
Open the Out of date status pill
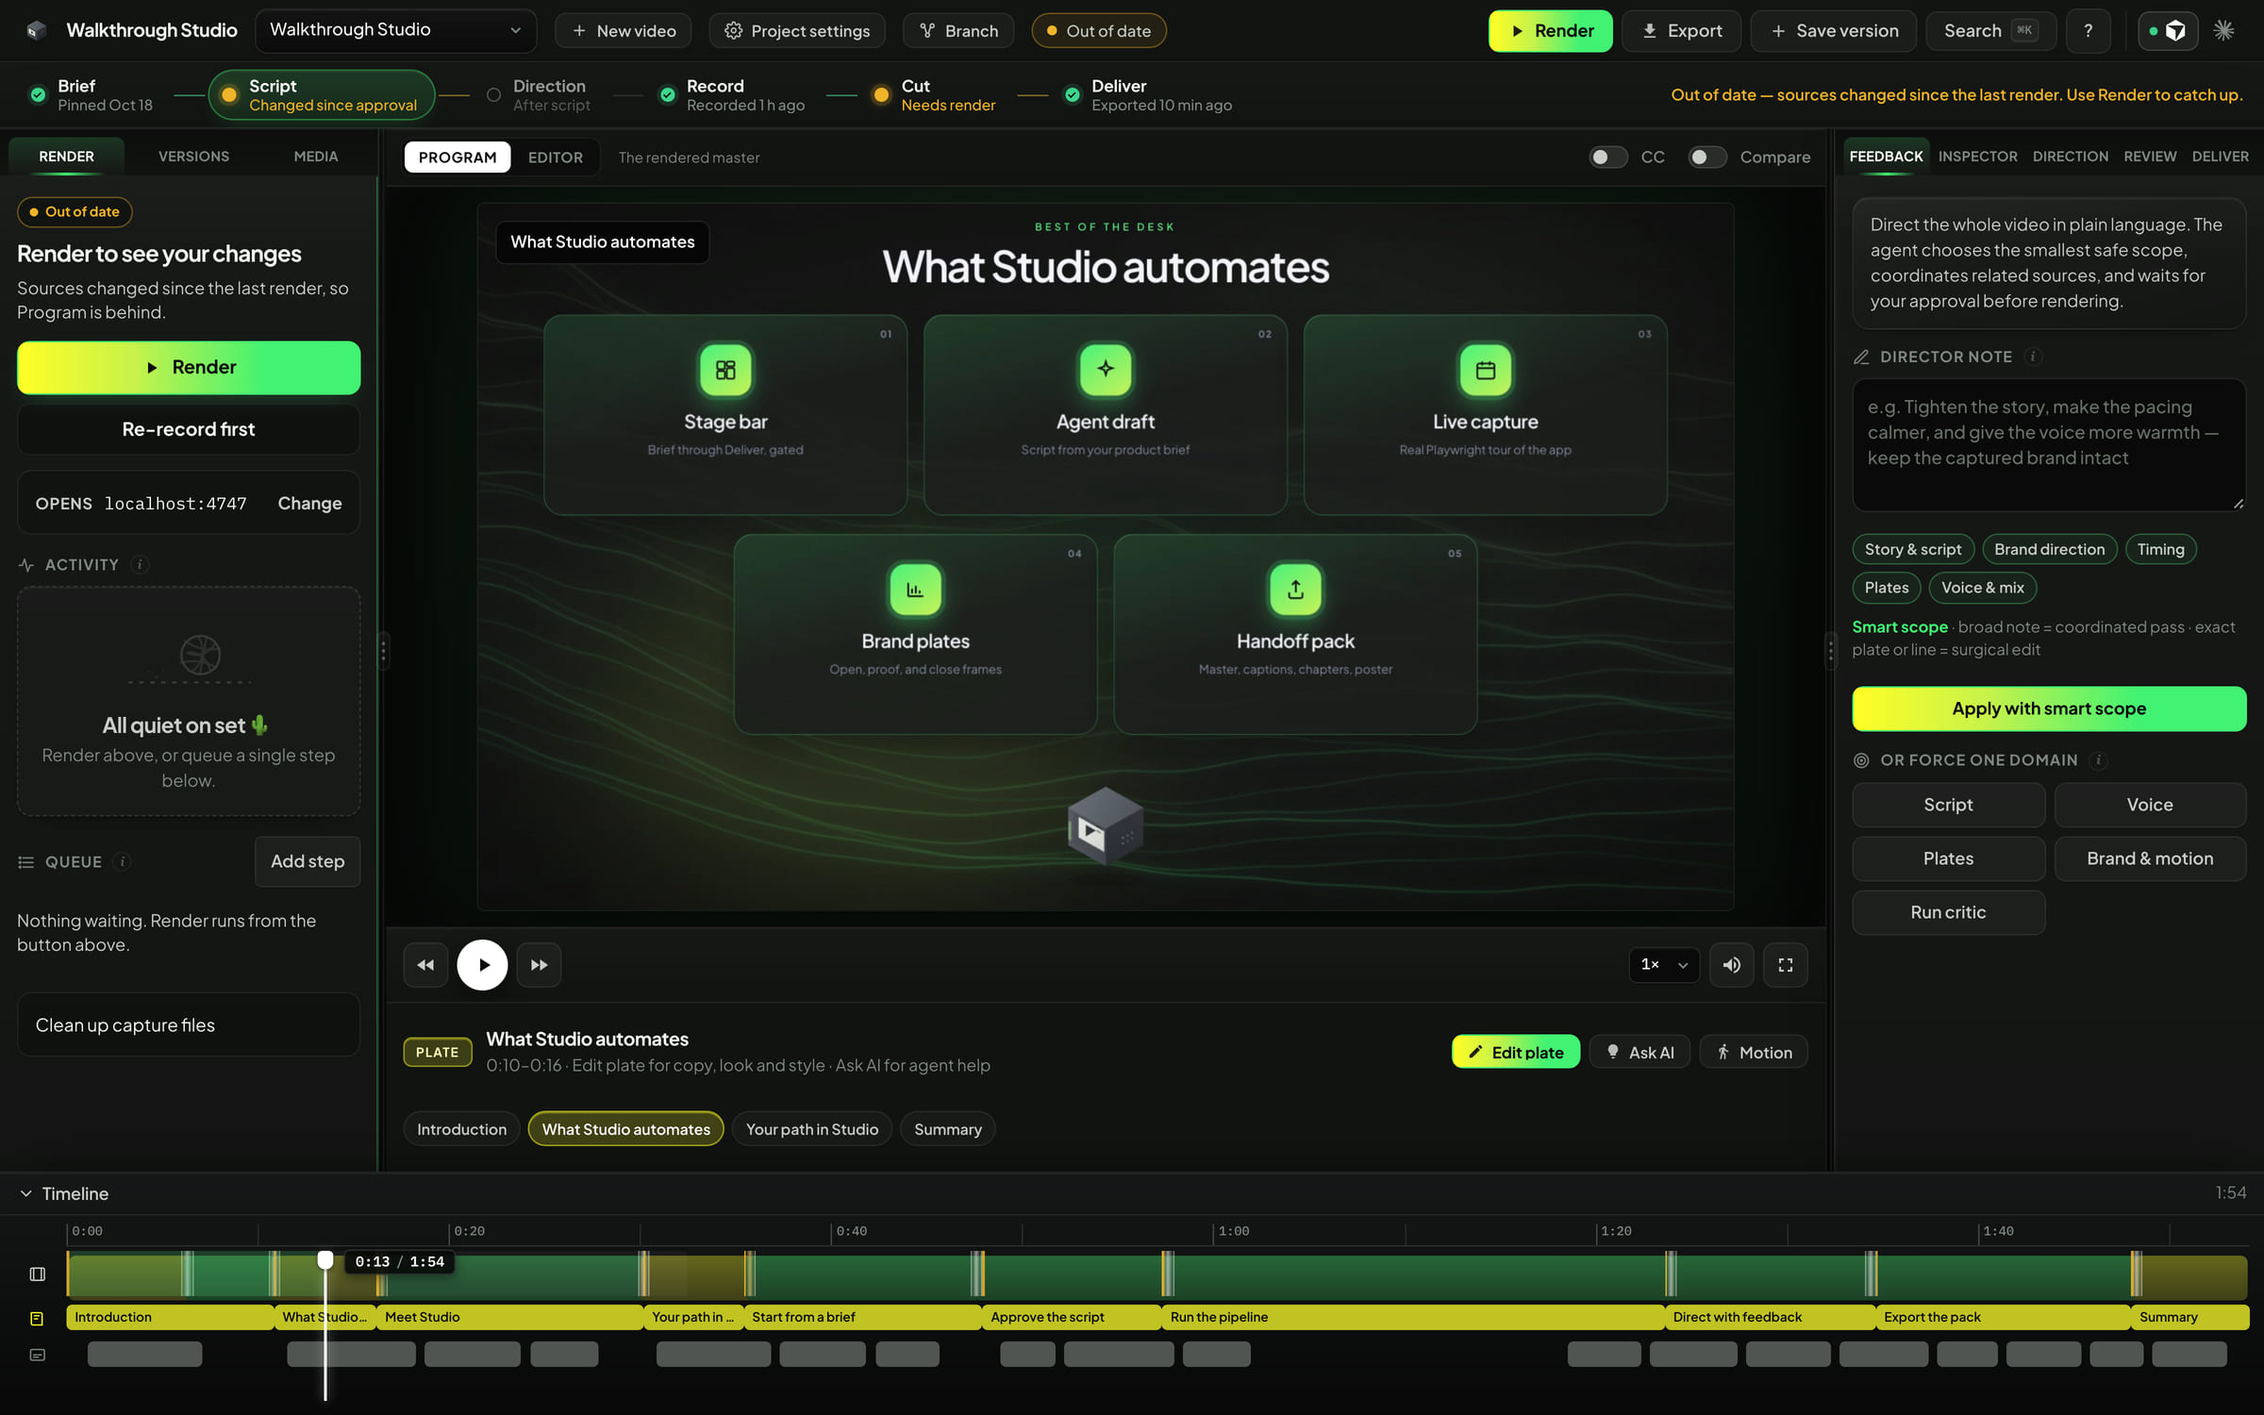(1098, 30)
